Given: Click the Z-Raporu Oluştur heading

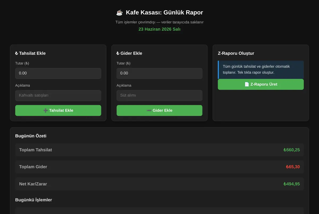Looking at the screenshot, I should (x=236, y=53).
